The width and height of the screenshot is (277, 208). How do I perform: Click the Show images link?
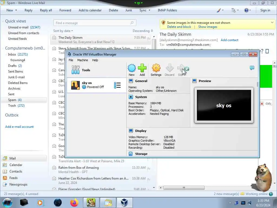[207, 27]
